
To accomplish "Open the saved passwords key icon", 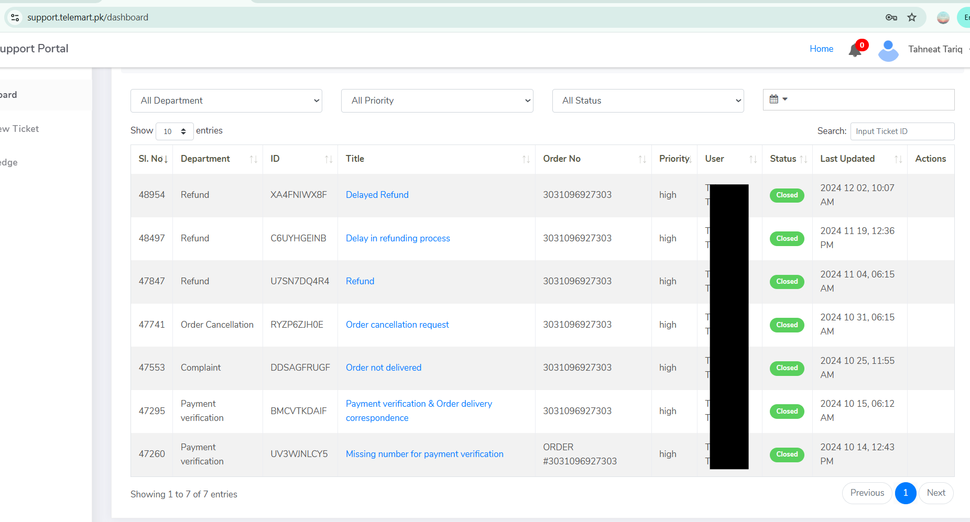I will tap(891, 17).
